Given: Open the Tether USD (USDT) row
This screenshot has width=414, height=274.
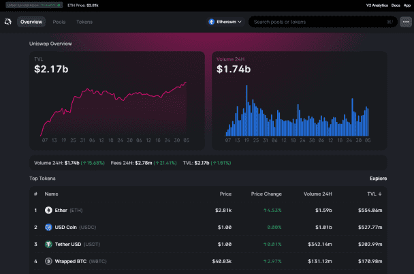Looking at the screenshot, I should pyautogui.click(x=208, y=244).
